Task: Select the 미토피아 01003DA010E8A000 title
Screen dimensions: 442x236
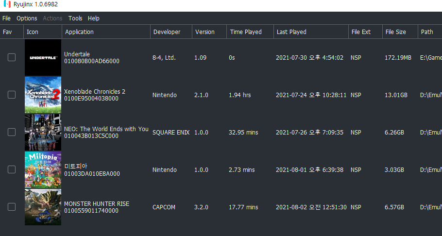Action: (92, 170)
